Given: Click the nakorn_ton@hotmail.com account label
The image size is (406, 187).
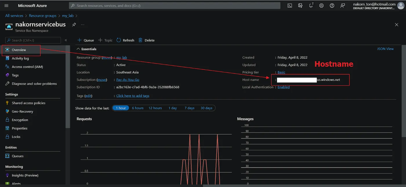Looking at the screenshot, I should (x=374, y=4).
